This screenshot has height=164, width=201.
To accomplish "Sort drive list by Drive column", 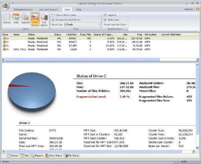I will tap(7, 34).
